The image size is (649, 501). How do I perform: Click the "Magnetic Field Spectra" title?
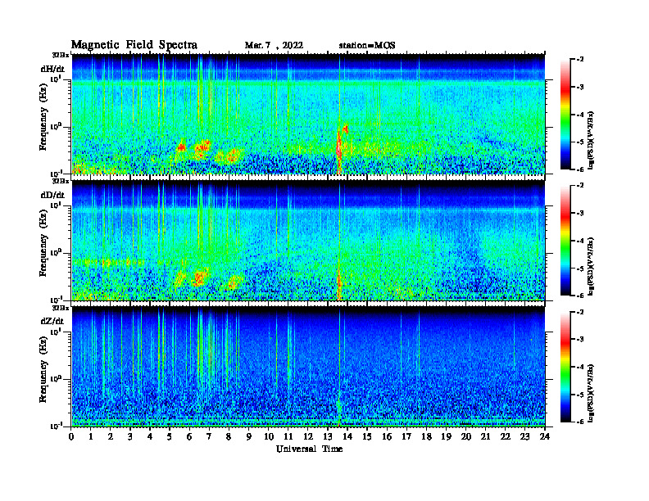(134, 45)
